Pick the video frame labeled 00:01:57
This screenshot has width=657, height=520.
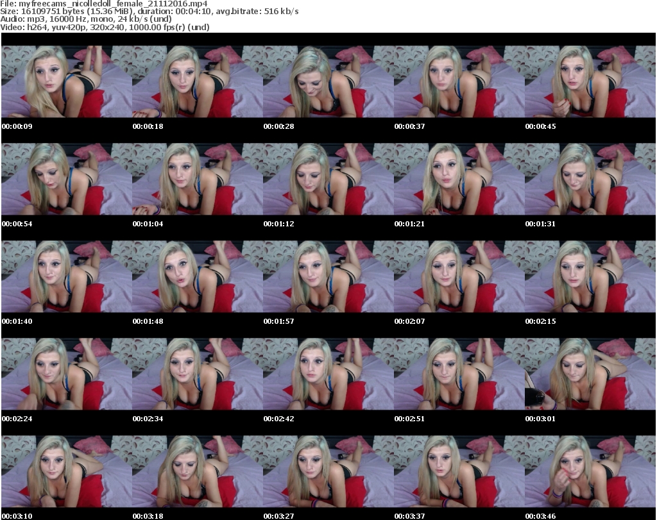click(x=328, y=276)
